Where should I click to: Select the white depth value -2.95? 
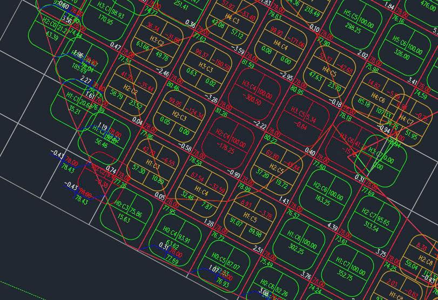pos(287,76)
